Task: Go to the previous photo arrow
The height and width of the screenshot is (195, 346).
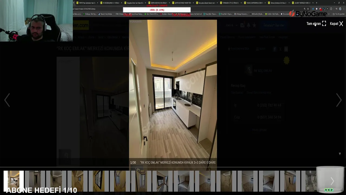Action: click(7, 100)
